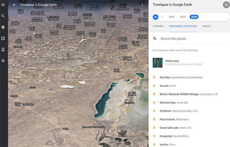
Task: Fly to Aral Sea, Kazakhstan & Uzbekistan
Action: pos(181,77)
